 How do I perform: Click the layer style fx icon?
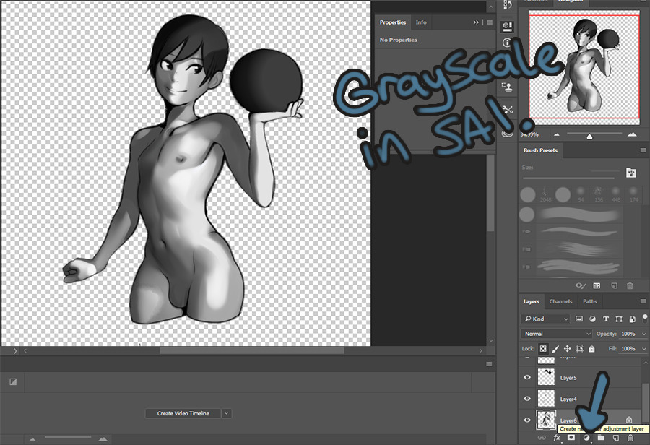(557, 438)
